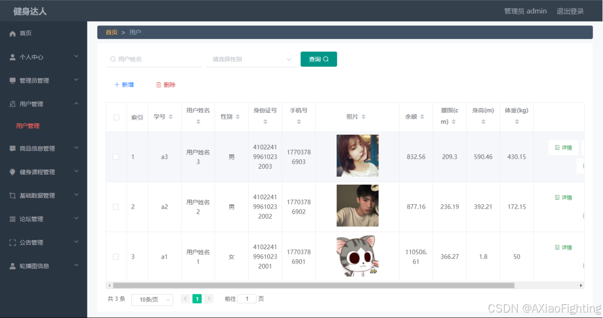603x318 pixels.
Task: Click scrollbar right arrow of the table
Action: coord(581,286)
